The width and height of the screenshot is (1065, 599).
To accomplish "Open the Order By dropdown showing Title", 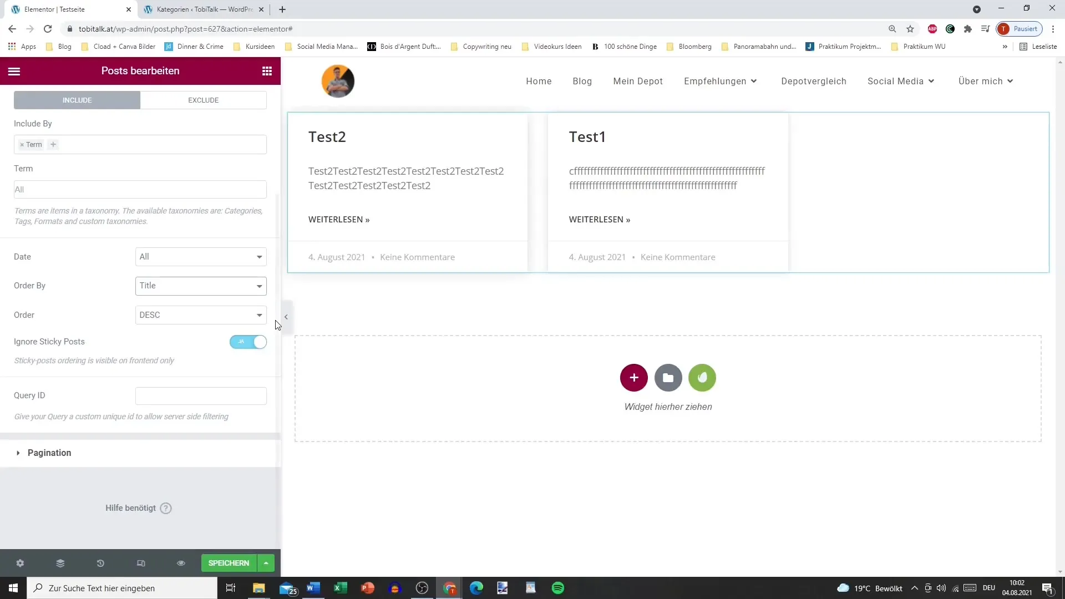I will [x=201, y=286].
